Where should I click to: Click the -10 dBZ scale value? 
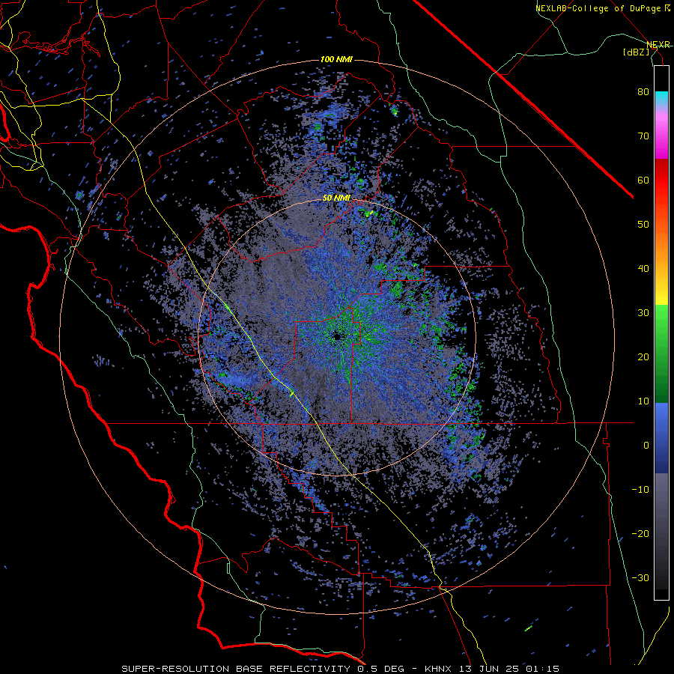pyautogui.click(x=640, y=490)
